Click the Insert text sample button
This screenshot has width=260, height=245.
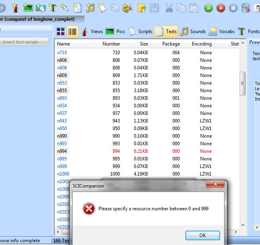tap(24, 42)
